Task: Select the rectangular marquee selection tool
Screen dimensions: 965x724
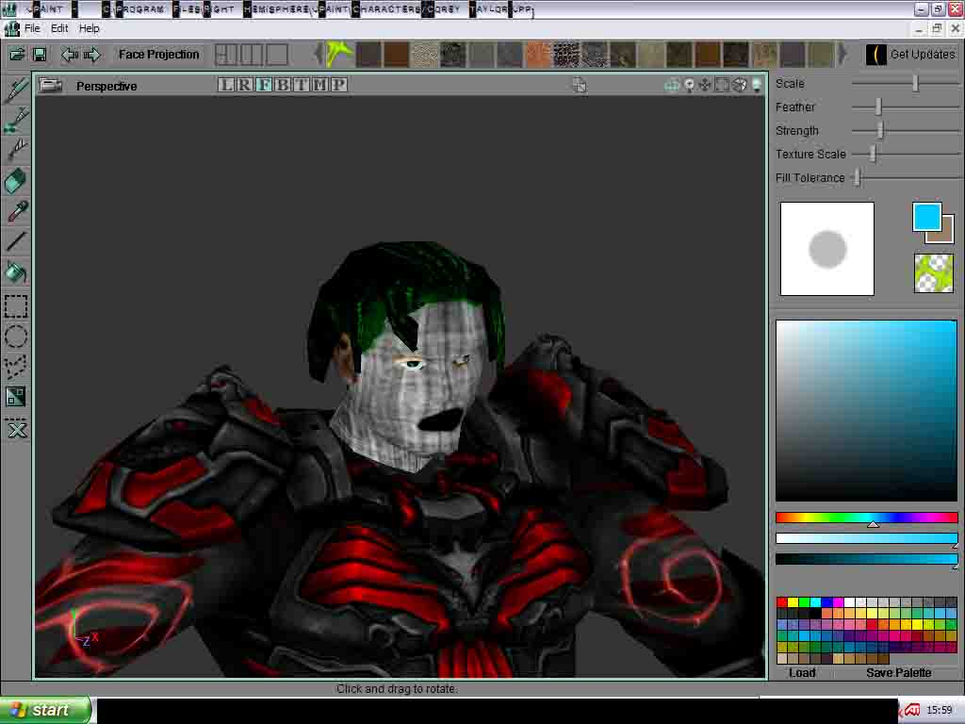Action: tap(15, 304)
